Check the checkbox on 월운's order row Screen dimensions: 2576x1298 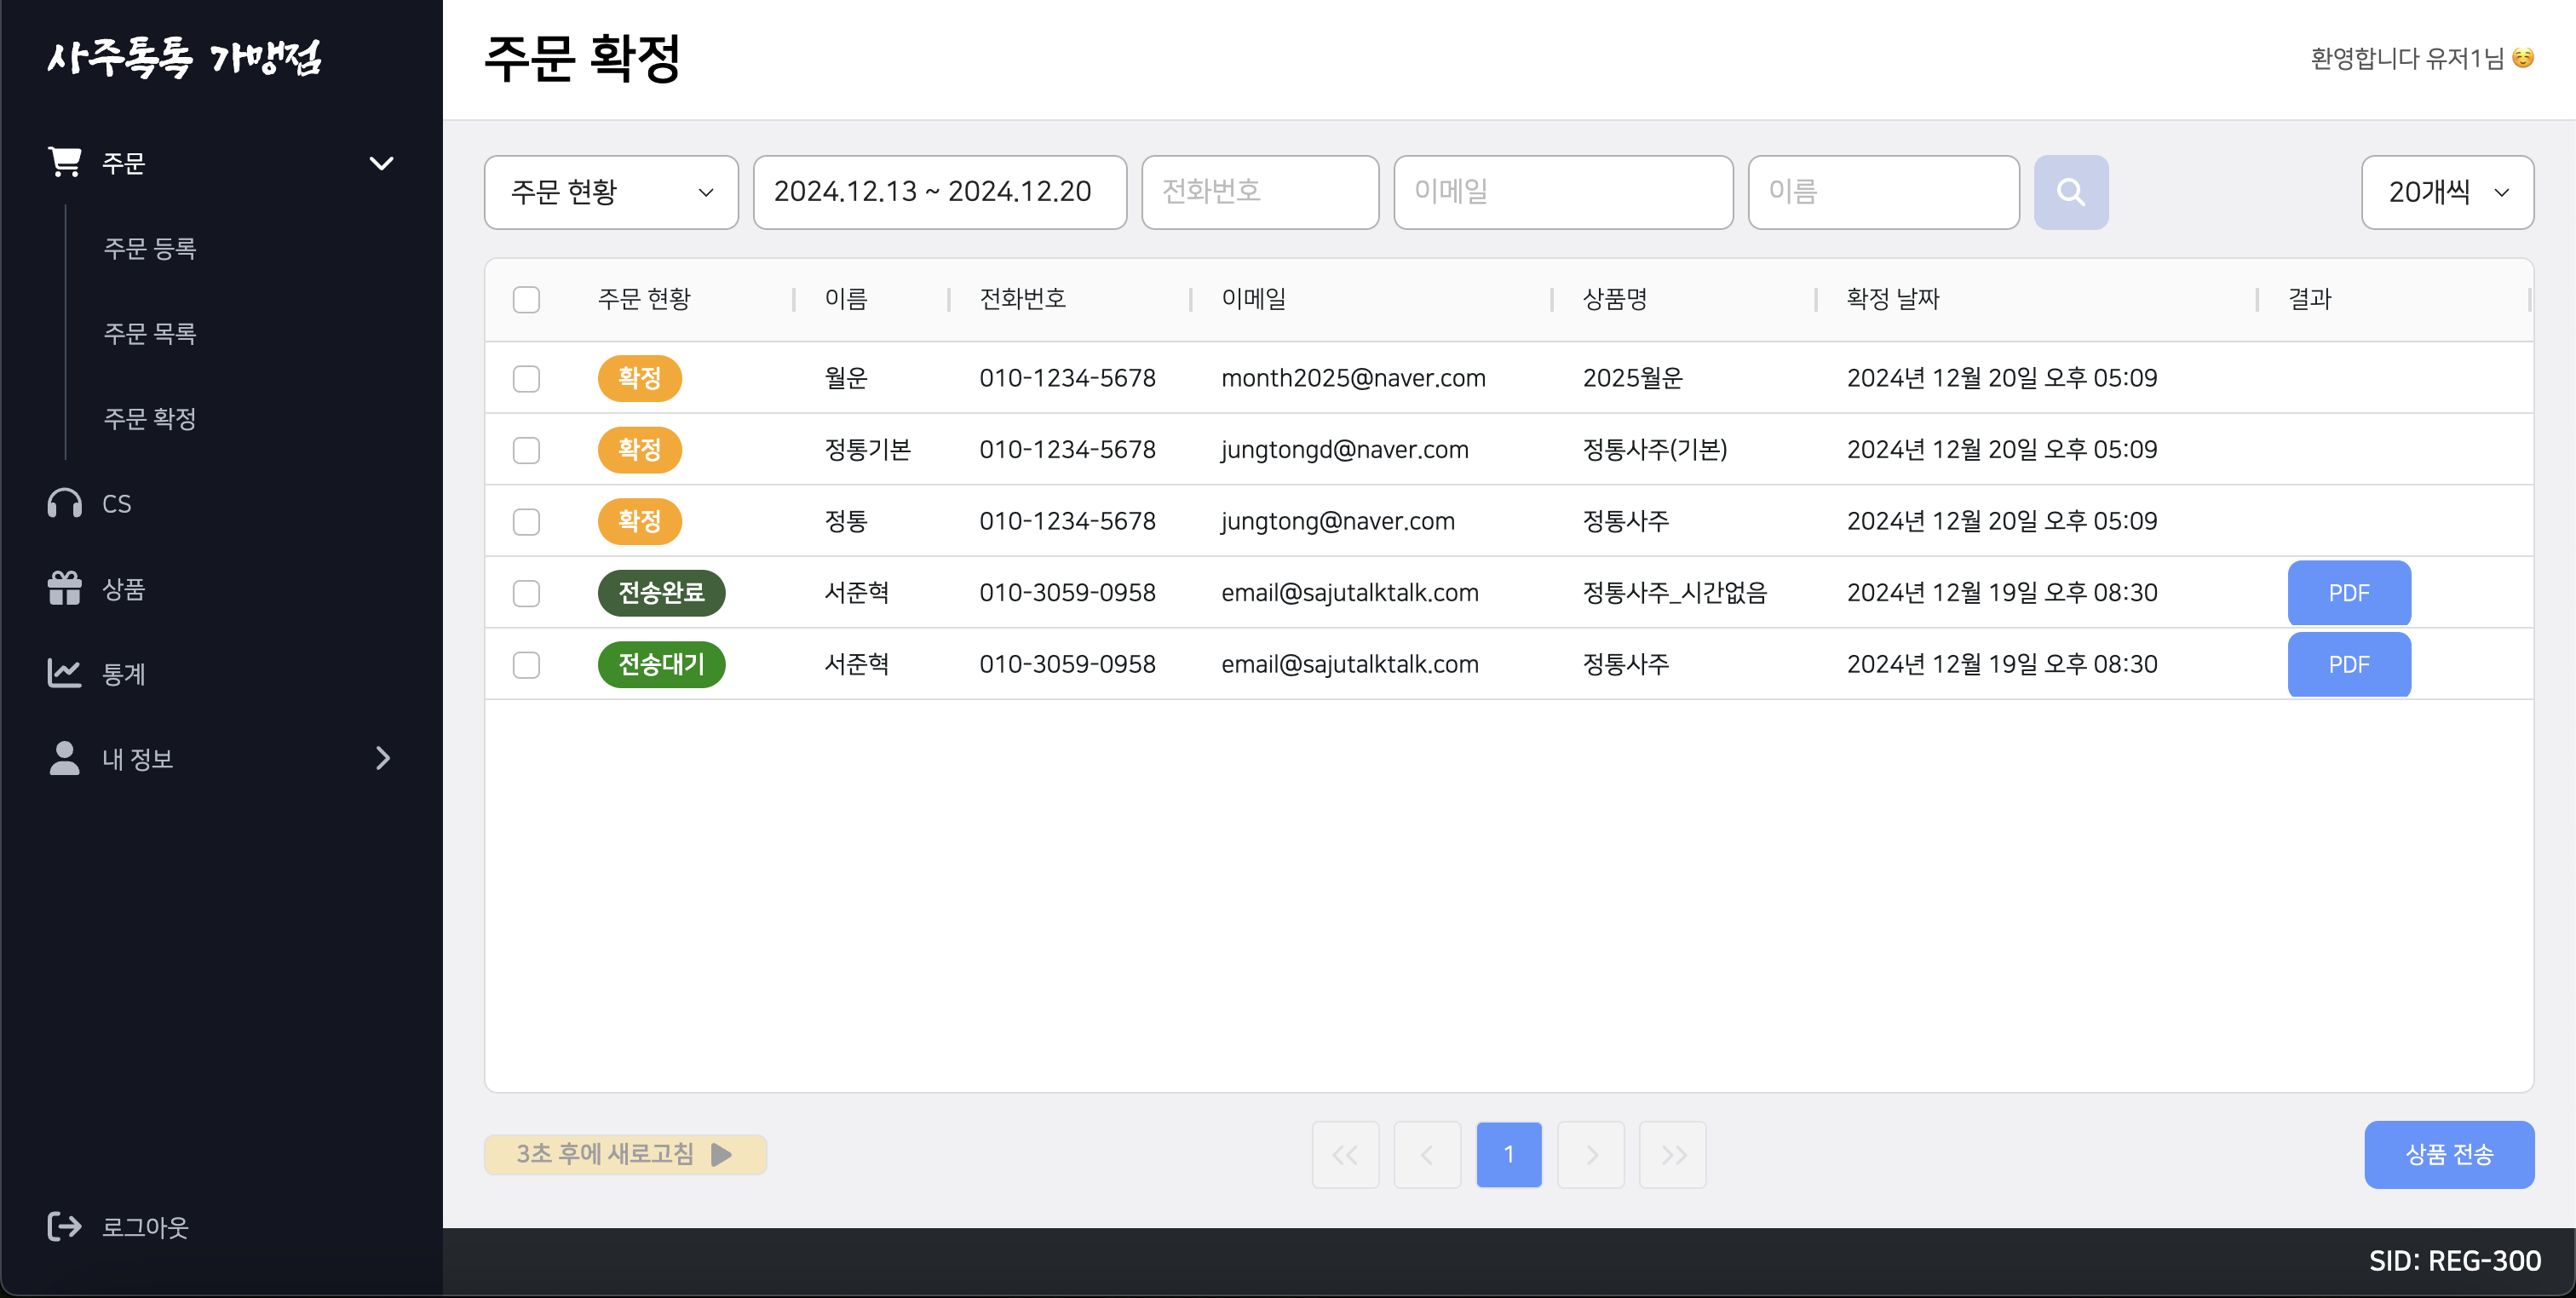point(527,378)
